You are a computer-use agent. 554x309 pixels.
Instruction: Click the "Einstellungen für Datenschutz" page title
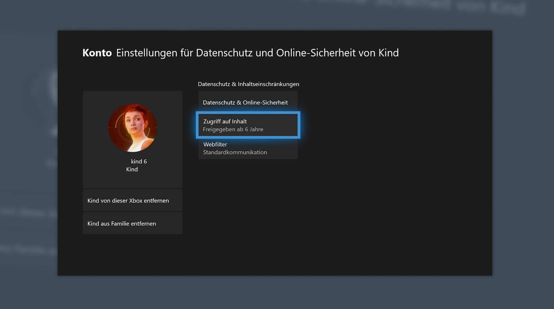click(x=257, y=53)
